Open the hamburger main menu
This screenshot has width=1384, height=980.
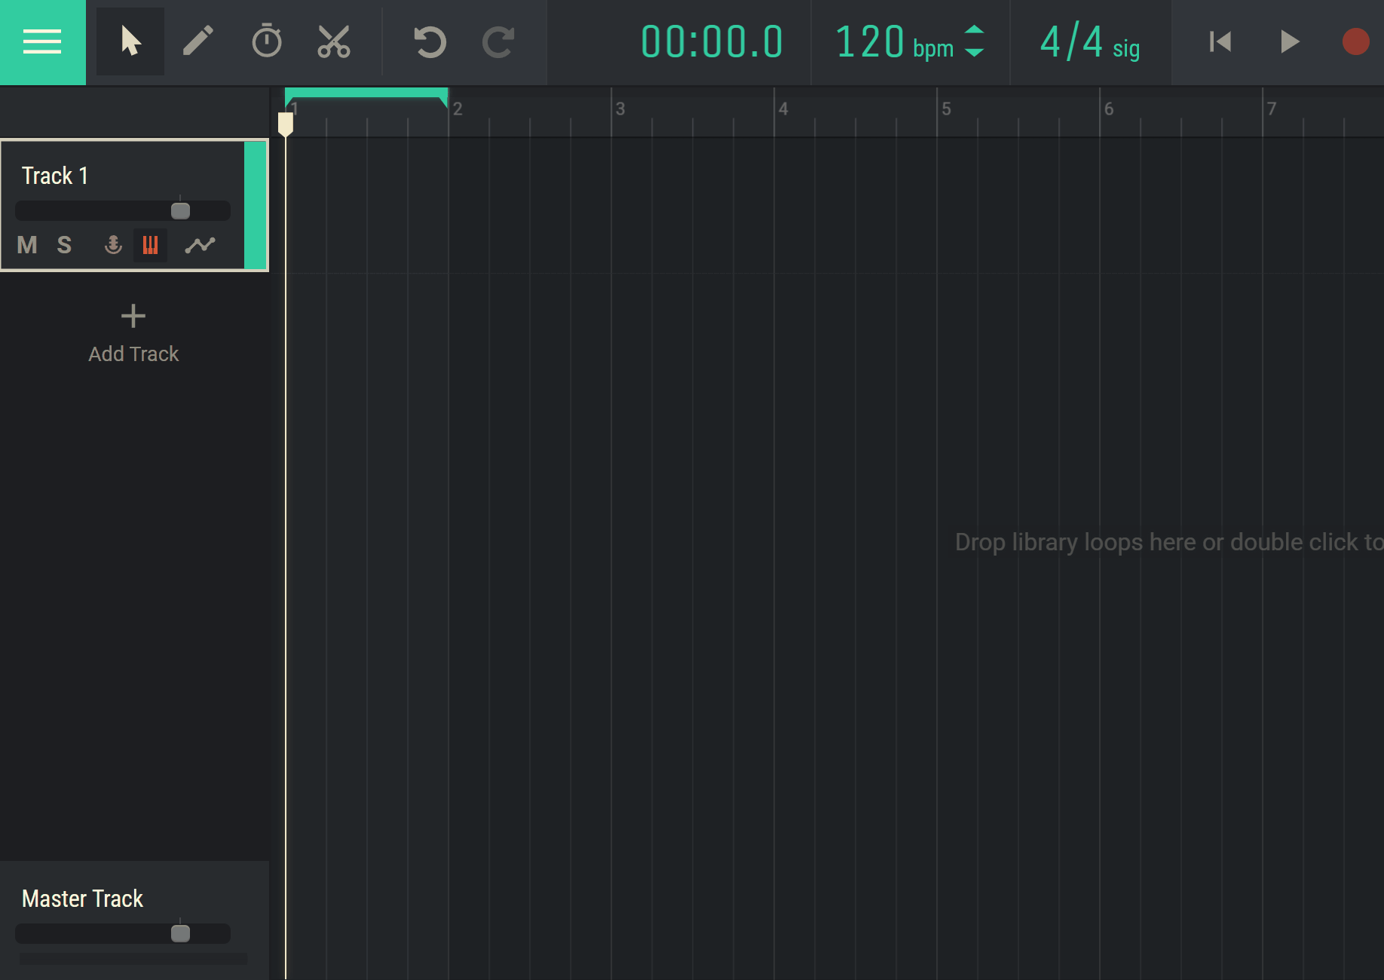(42, 41)
